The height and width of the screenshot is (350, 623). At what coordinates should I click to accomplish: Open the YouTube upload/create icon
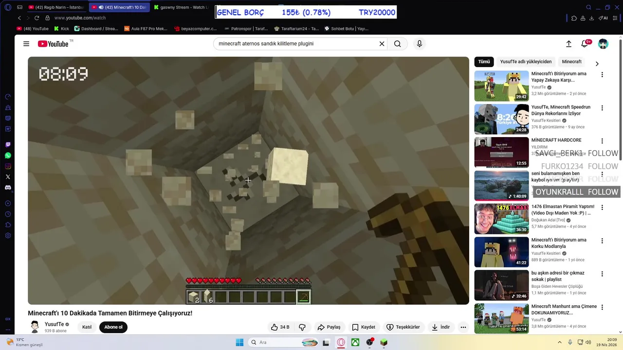click(x=568, y=44)
